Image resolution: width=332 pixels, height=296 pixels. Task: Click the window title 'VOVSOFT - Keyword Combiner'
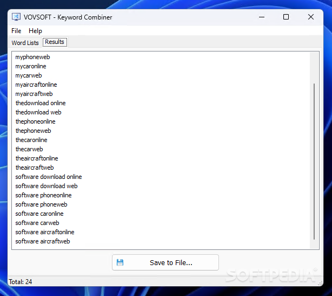pyautogui.click(x=68, y=17)
